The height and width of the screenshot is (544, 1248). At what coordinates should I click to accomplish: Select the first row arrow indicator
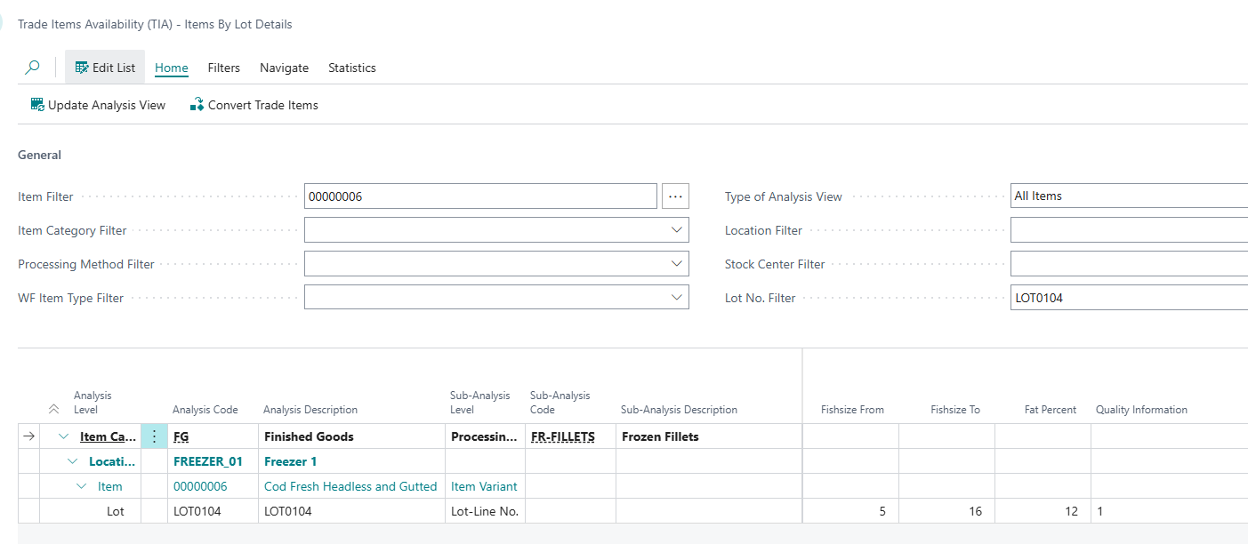tap(28, 436)
